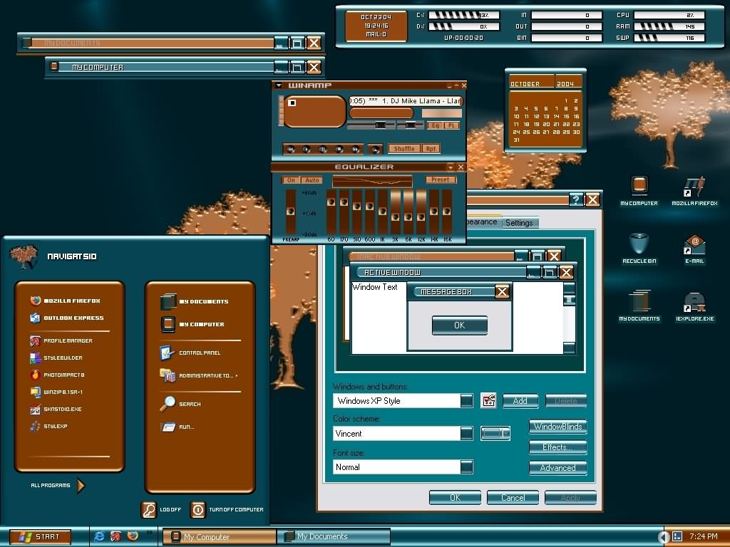Click Turn Off Computer button
The width and height of the screenshot is (730, 547).
227,510
